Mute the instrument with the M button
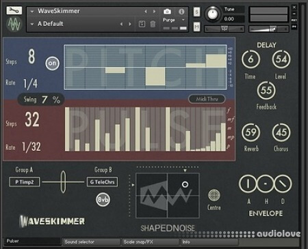The width and height of the screenshot is (308, 249). point(196,27)
